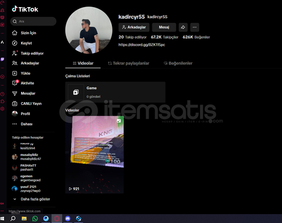Click the Arkadaşlar button on the profile
The width and height of the screenshot is (282, 223).
tap(134, 27)
